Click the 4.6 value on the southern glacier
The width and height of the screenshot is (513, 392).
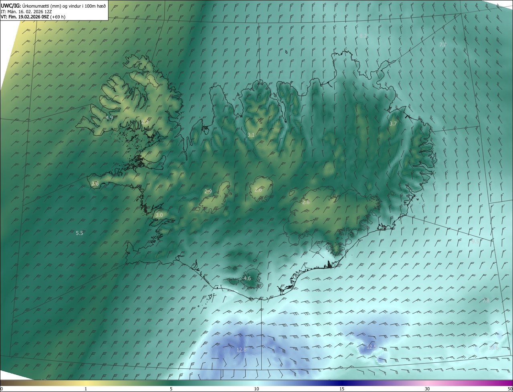pyautogui.click(x=247, y=279)
